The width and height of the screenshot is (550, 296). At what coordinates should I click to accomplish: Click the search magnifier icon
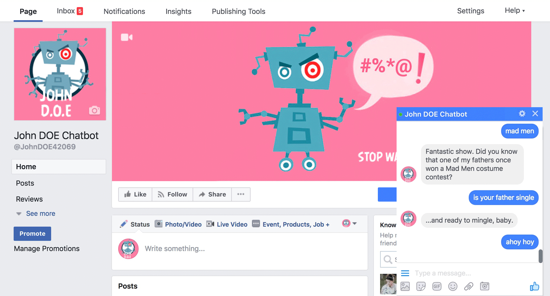click(x=388, y=259)
